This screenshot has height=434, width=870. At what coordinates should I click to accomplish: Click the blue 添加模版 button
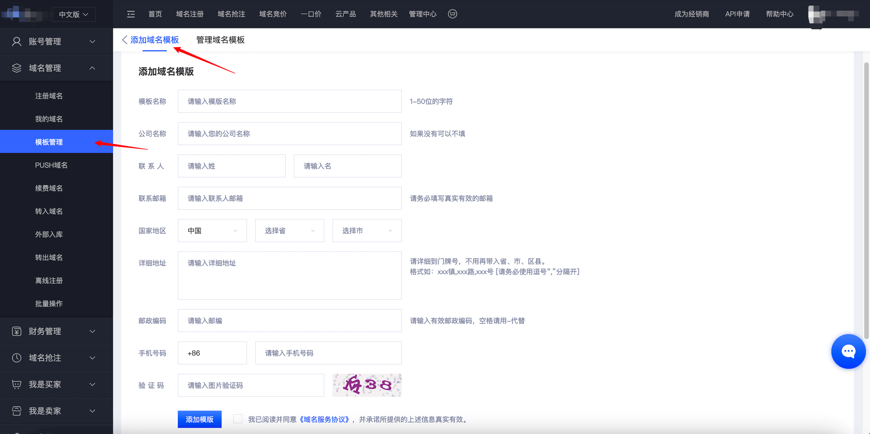tap(199, 419)
